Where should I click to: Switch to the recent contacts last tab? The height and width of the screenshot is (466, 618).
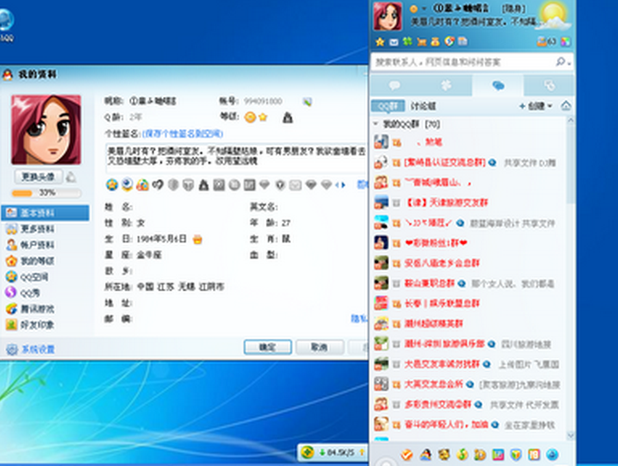pos(549,85)
